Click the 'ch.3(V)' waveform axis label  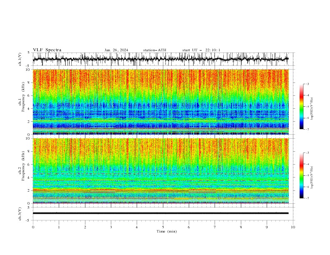(x=20, y=214)
